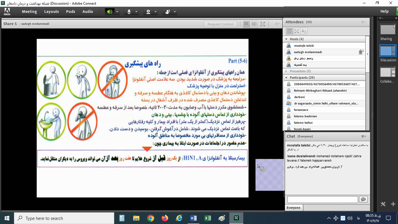Select fit-to-width view icon in Share pod

pos(247,24)
